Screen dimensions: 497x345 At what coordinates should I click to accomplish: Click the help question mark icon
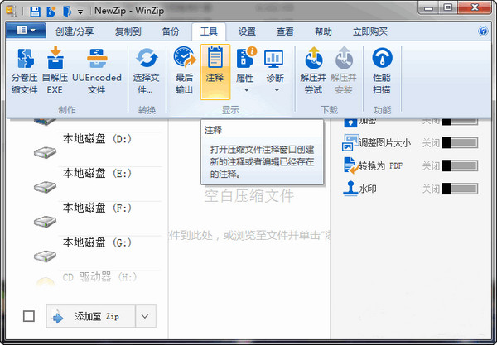tap(483, 31)
